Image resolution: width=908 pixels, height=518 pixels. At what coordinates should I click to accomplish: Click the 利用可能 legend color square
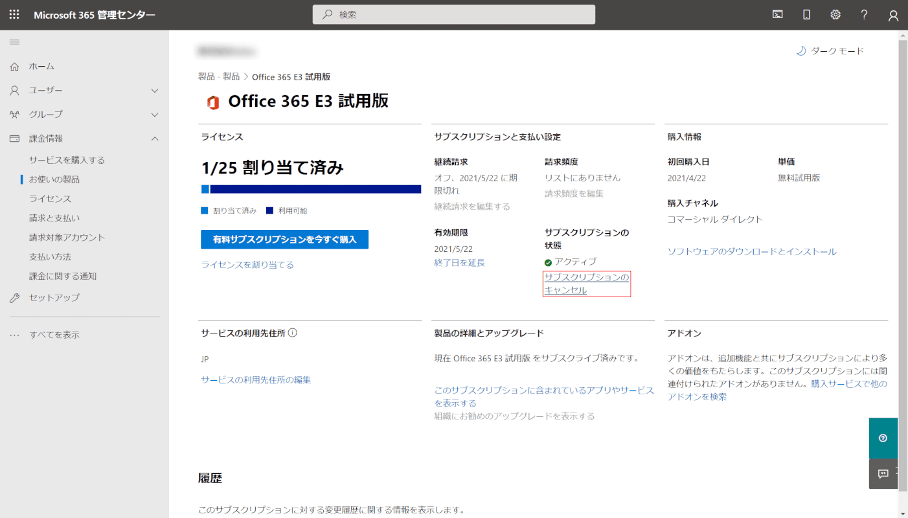[x=269, y=210]
